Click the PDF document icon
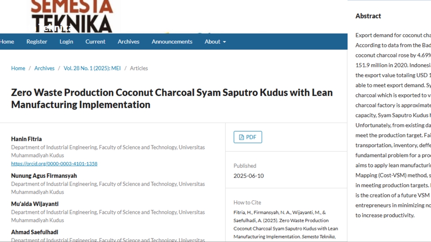Image resolution: width=431 pixels, height=242 pixels. (x=242, y=137)
